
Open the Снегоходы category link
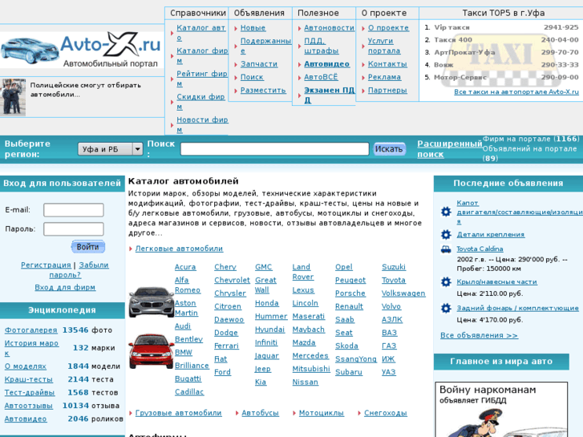(x=386, y=413)
